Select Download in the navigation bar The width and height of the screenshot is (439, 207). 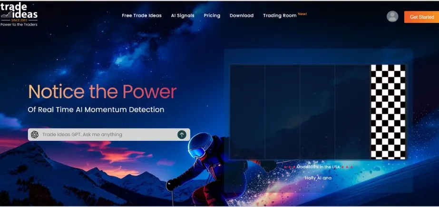[242, 16]
